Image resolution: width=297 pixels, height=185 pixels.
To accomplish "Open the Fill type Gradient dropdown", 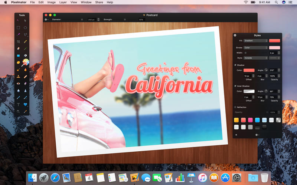I will pos(255,41).
